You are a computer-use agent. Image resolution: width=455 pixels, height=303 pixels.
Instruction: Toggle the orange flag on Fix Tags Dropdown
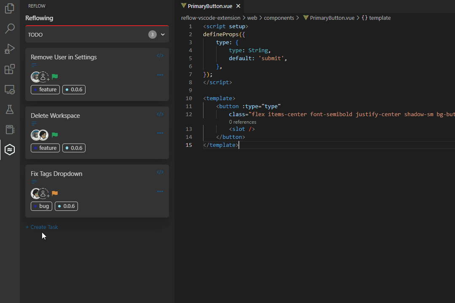(x=55, y=193)
